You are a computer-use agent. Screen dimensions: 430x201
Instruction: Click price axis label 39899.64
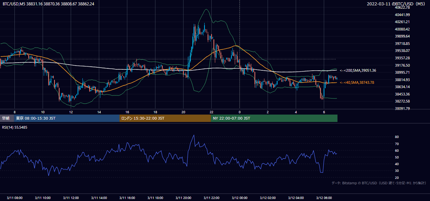pos(403,36)
